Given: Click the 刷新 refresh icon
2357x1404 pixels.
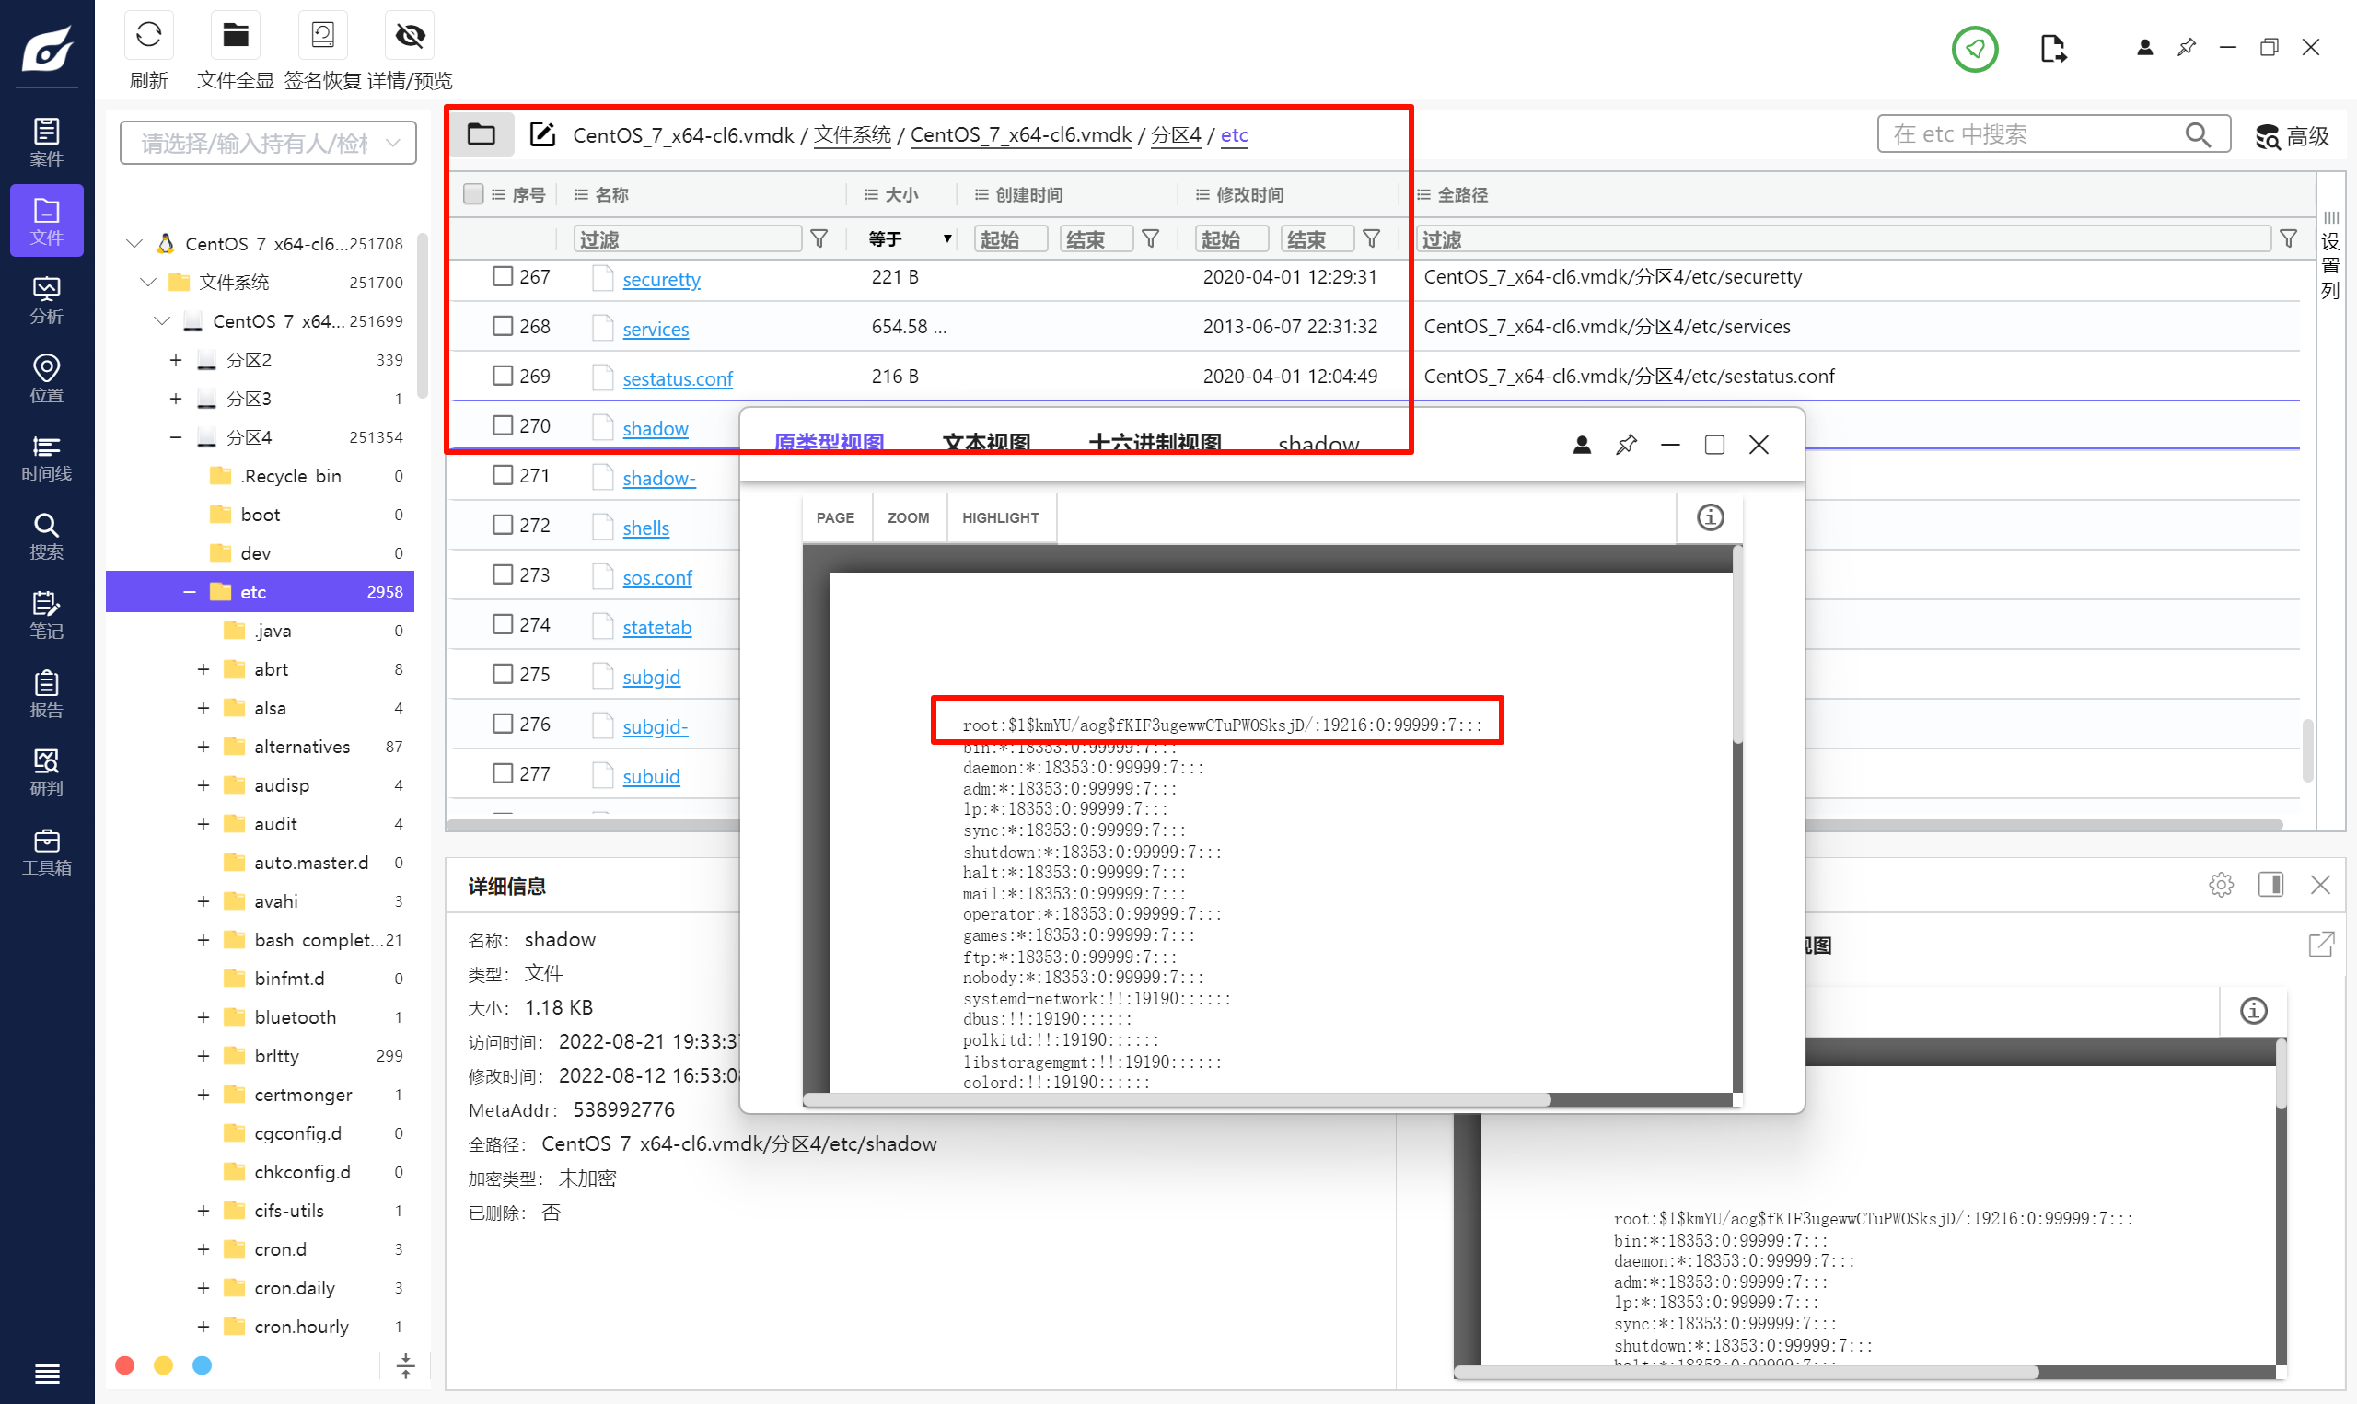Looking at the screenshot, I should click(x=148, y=36).
